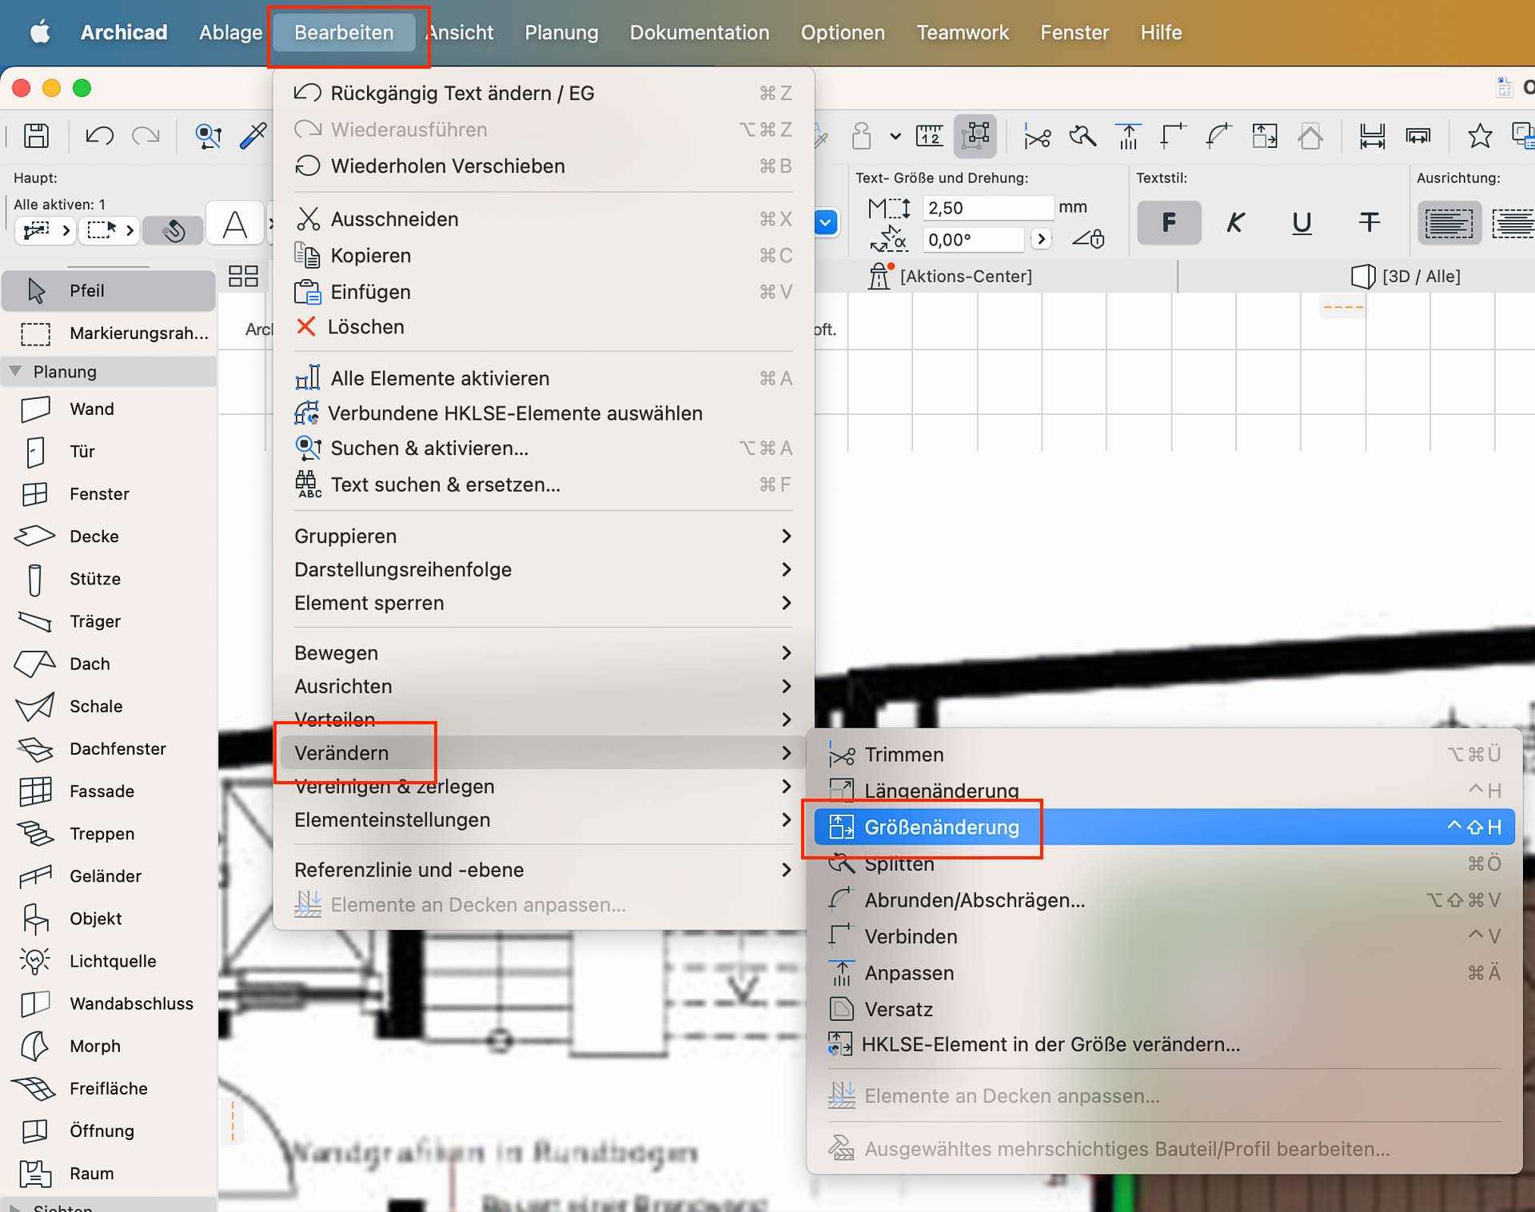Toggle italic text style K

point(1235,222)
